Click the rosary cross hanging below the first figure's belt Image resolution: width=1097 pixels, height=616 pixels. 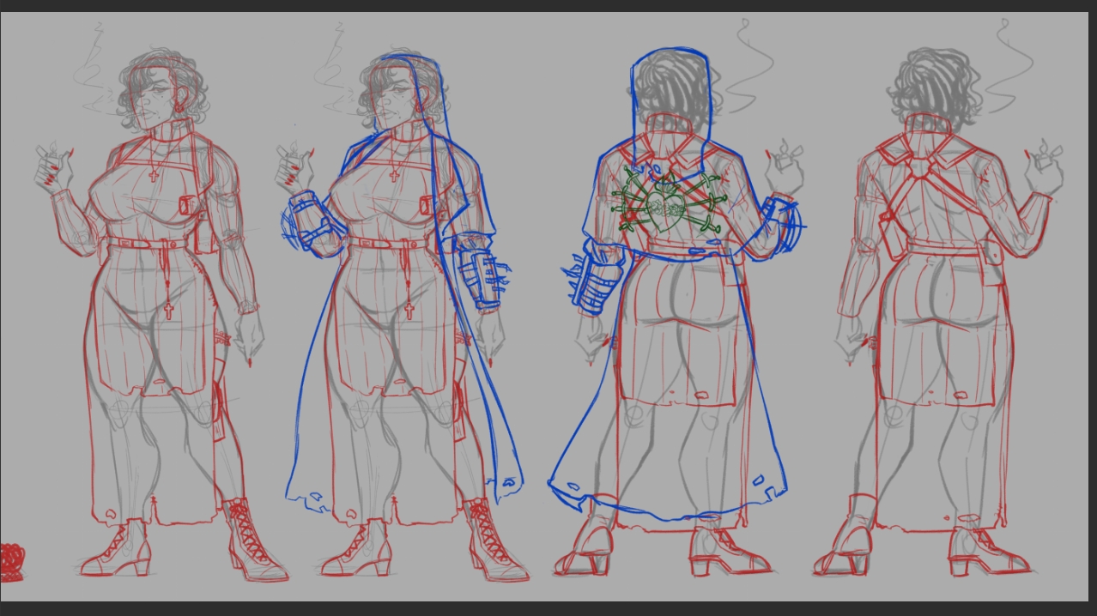(168, 309)
